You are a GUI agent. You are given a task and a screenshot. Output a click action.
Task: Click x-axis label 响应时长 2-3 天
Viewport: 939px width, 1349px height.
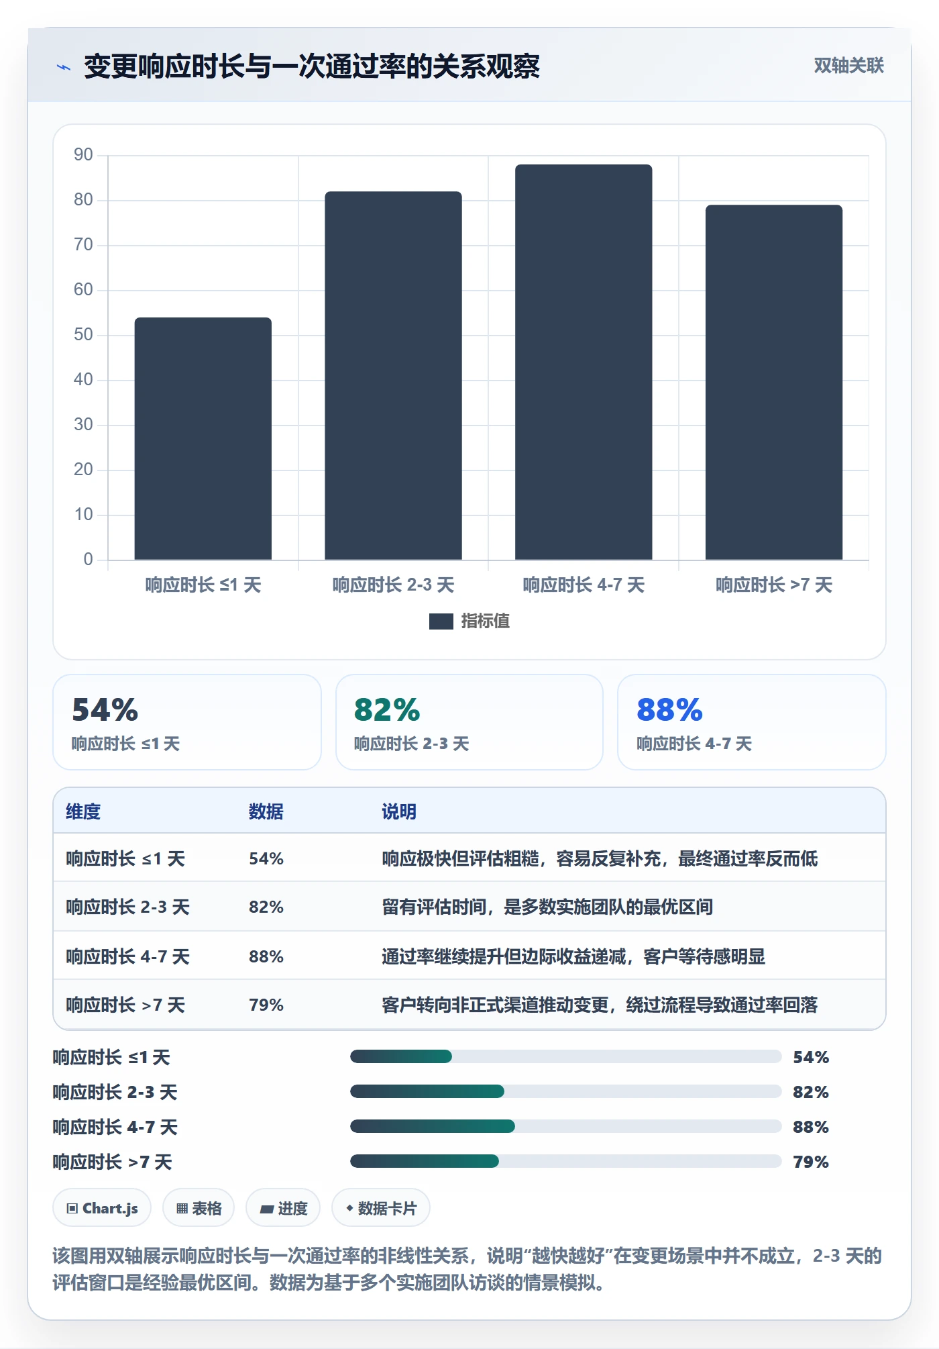click(393, 585)
